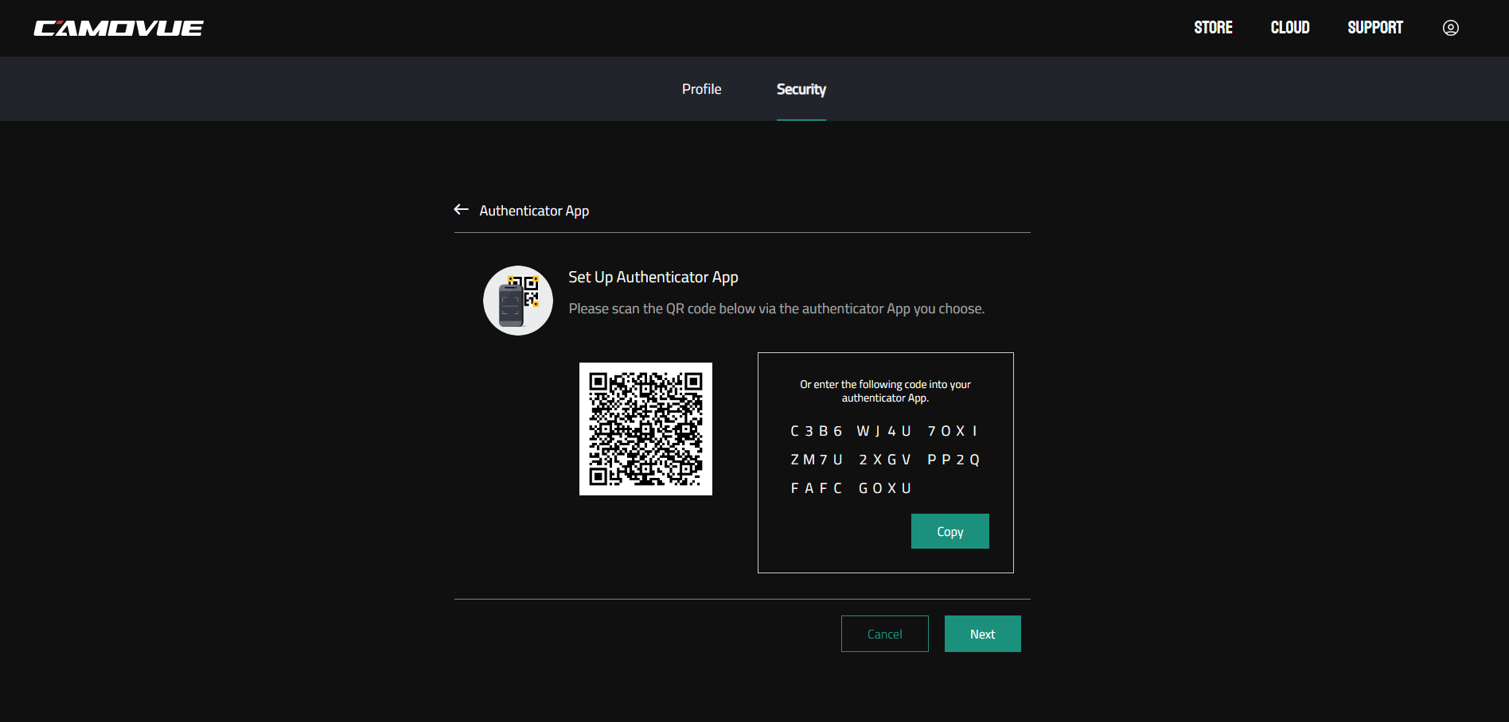The image size is (1509, 722).
Task: Click the Camovue logo
Action: [x=119, y=29]
